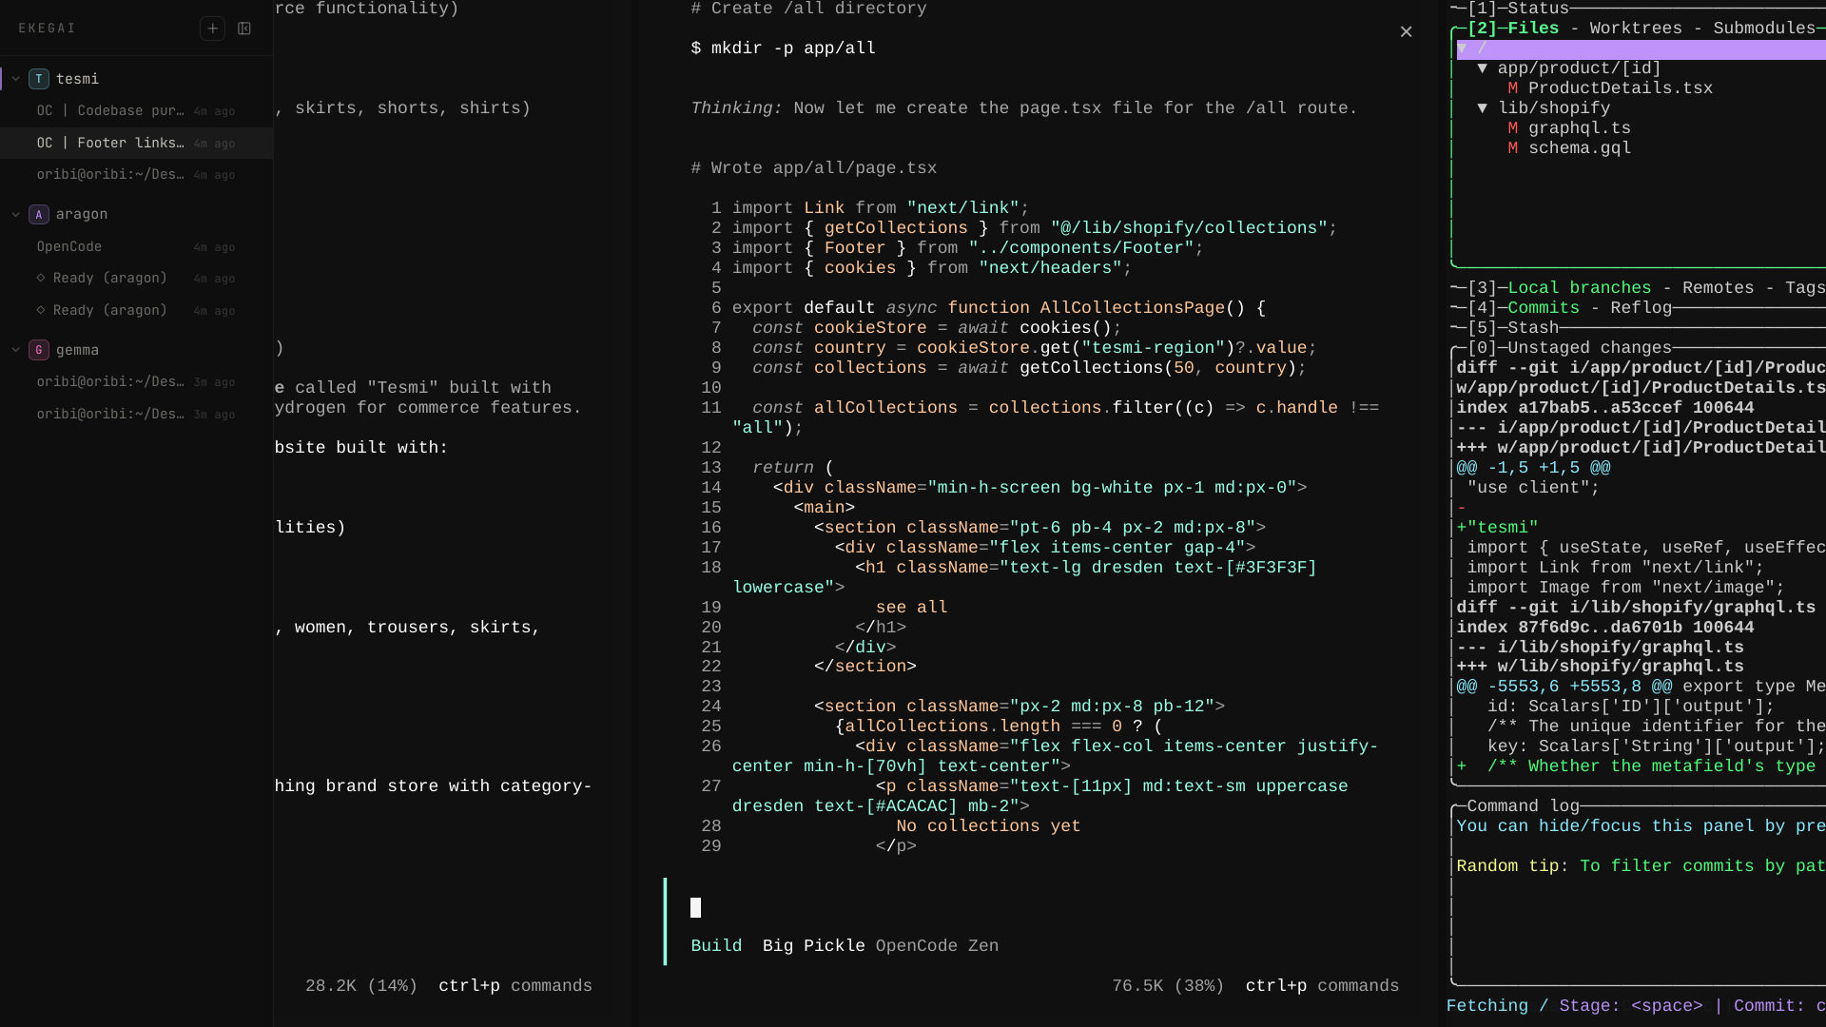The width and height of the screenshot is (1826, 1027).
Task: Switch to the Reflog tab
Action: (x=1641, y=308)
